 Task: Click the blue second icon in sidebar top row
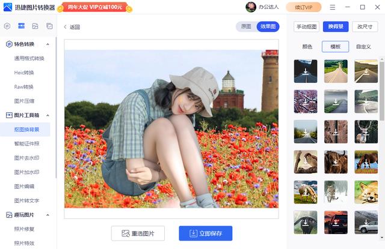pos(21,26)
